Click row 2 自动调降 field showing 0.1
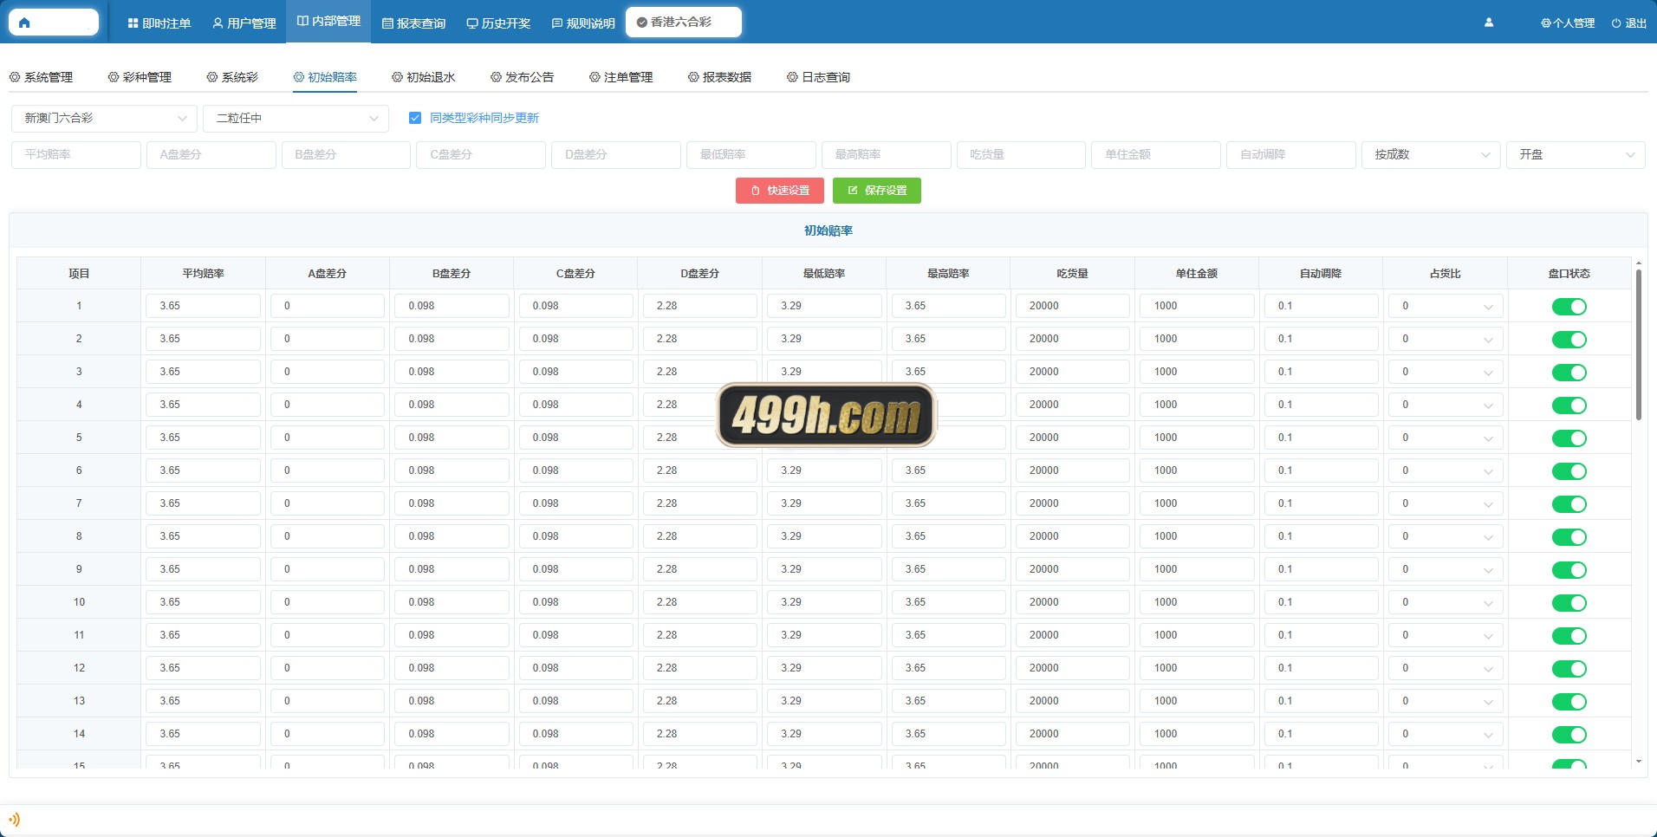Image resolution: width=1657 pixels, height=837 pixels. (1322, 339)
